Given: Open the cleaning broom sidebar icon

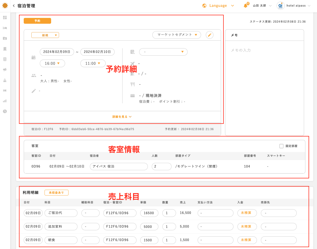Looking at the screenshot, I should pyautogui.click(x=5, y=80).
